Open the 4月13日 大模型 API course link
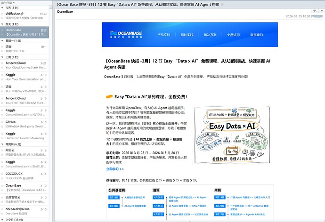Screen dimensions: 325x222 pyautogui.click(x=250, y=198)
